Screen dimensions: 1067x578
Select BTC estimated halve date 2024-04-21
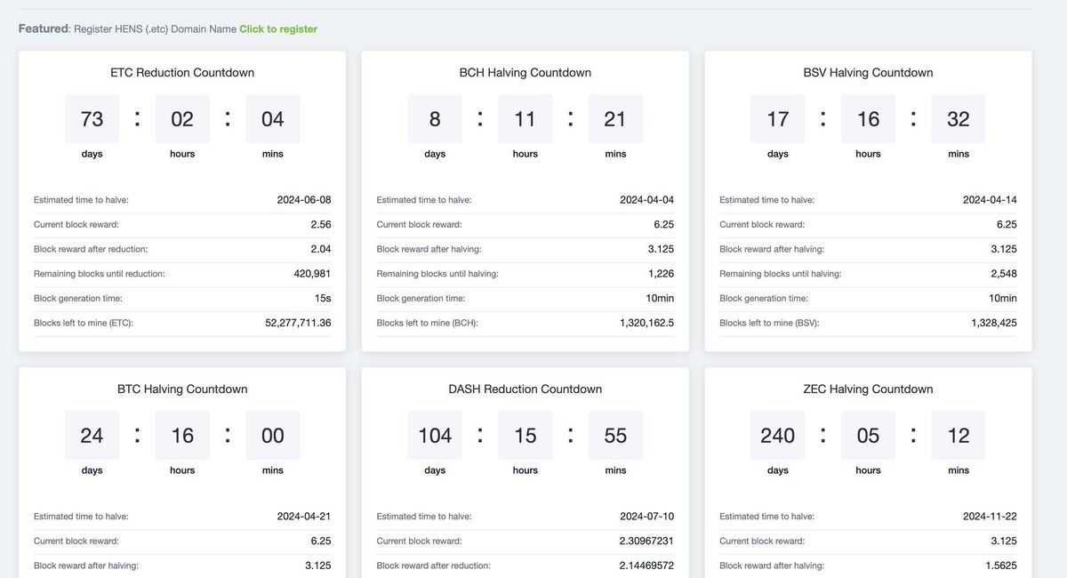click(304, 516)
